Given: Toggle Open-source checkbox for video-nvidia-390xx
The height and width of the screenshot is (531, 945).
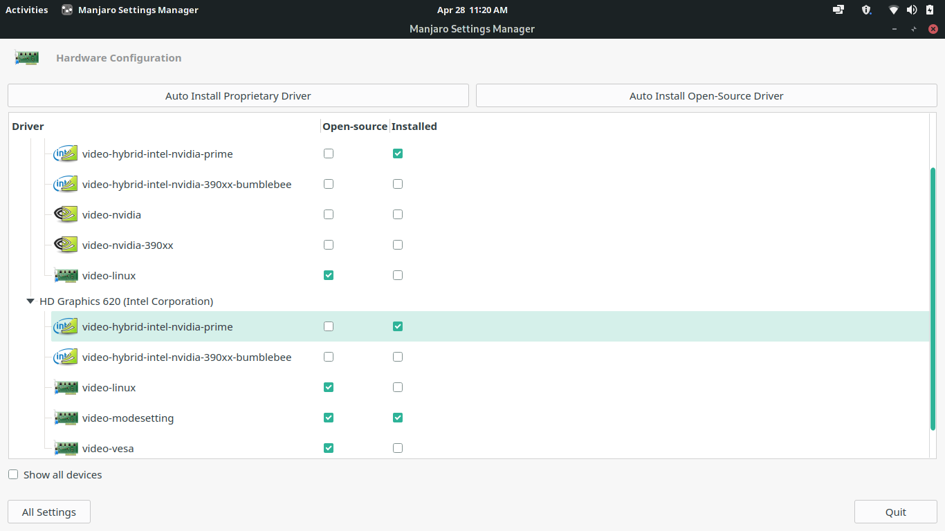Looking at the screenshot, I should pyautogui.click(x=329, y=245).
